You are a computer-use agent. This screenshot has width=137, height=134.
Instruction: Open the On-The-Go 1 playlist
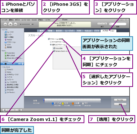click(x=10, y=92)
